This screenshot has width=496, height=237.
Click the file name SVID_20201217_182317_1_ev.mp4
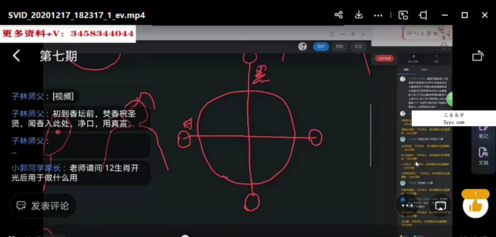[x=77, y=15]
